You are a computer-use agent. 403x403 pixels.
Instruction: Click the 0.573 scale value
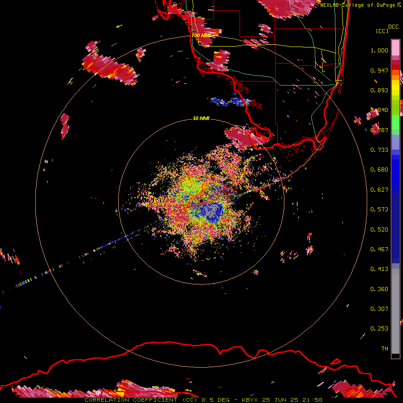pos(379,210)
